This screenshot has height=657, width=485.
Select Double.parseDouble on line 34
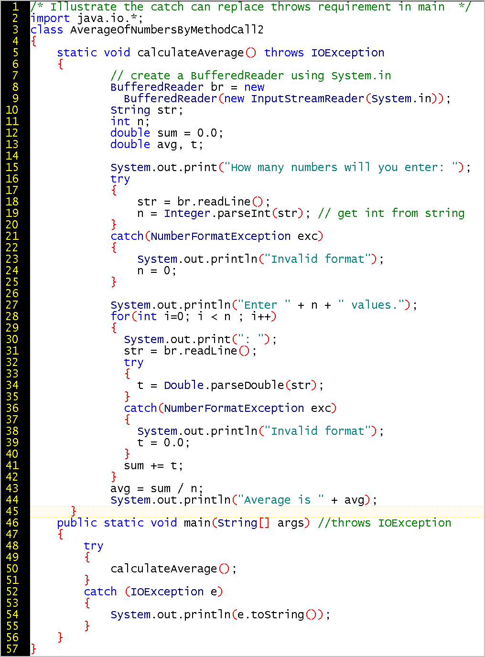pos(225,385)
